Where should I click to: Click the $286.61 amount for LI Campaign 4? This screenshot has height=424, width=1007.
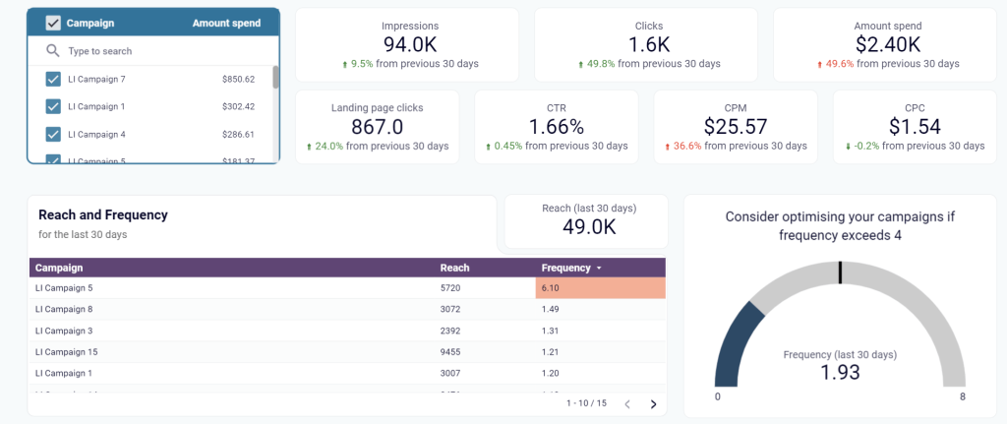(239, 134)
